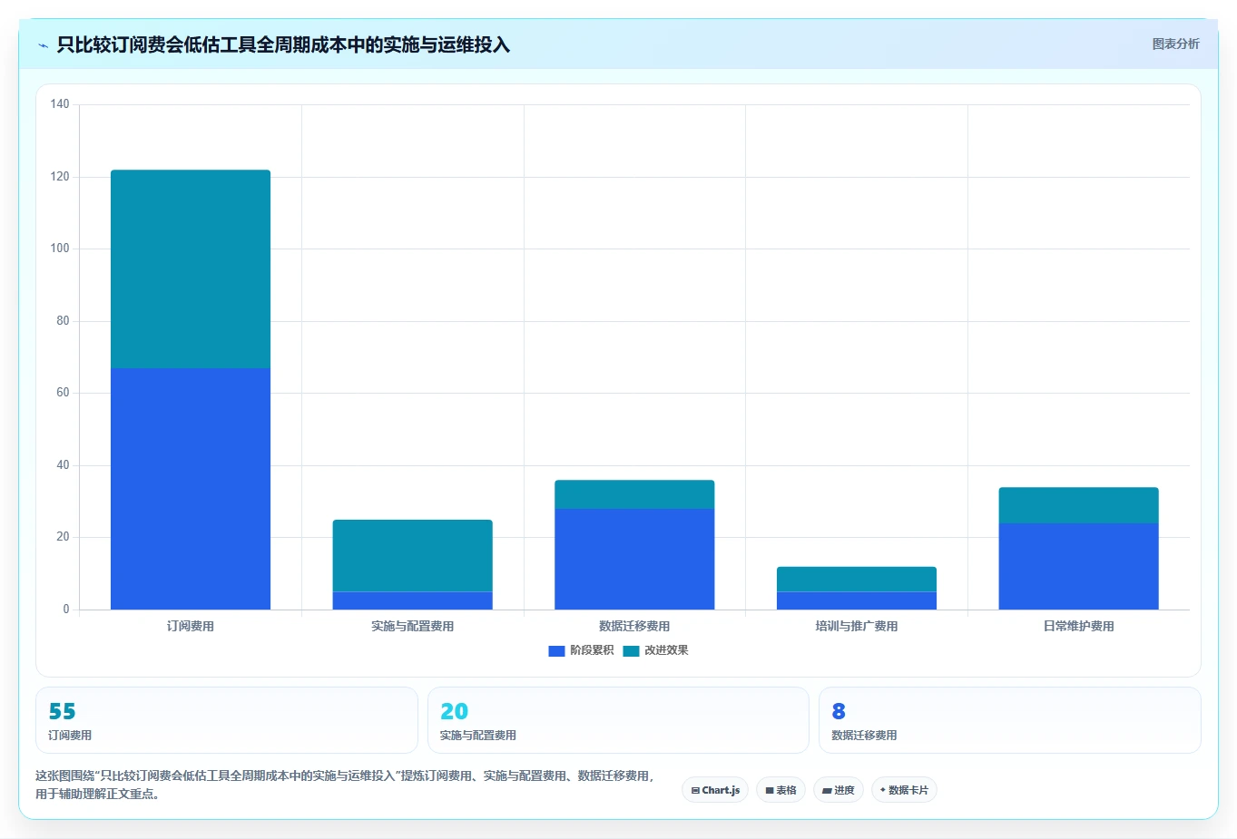Click the 订阅费用 x-axis label

[x=191, y=626]
